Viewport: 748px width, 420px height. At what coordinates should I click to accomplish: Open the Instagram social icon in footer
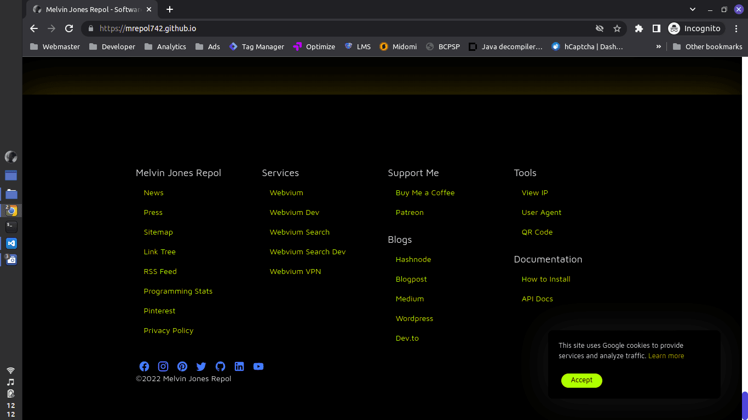point(163,366)
